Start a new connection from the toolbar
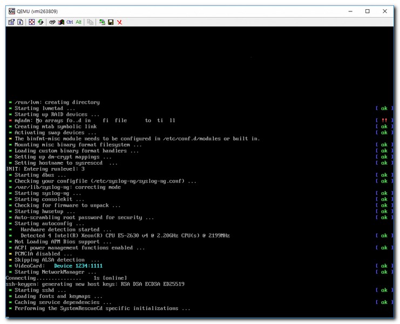400x324 pixels. coord(102,22)
